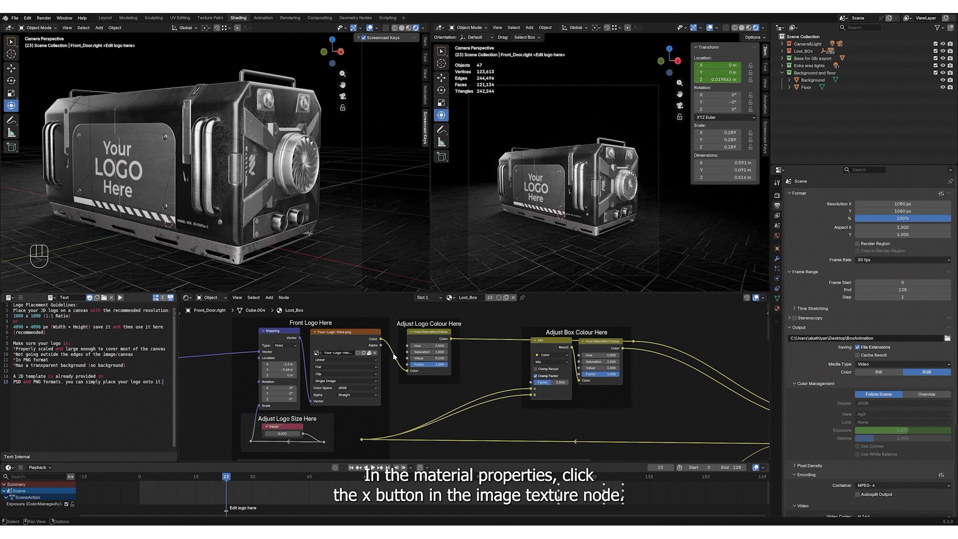
Task: Toggle camera view icon in left viewport
Action: point(343,96)
